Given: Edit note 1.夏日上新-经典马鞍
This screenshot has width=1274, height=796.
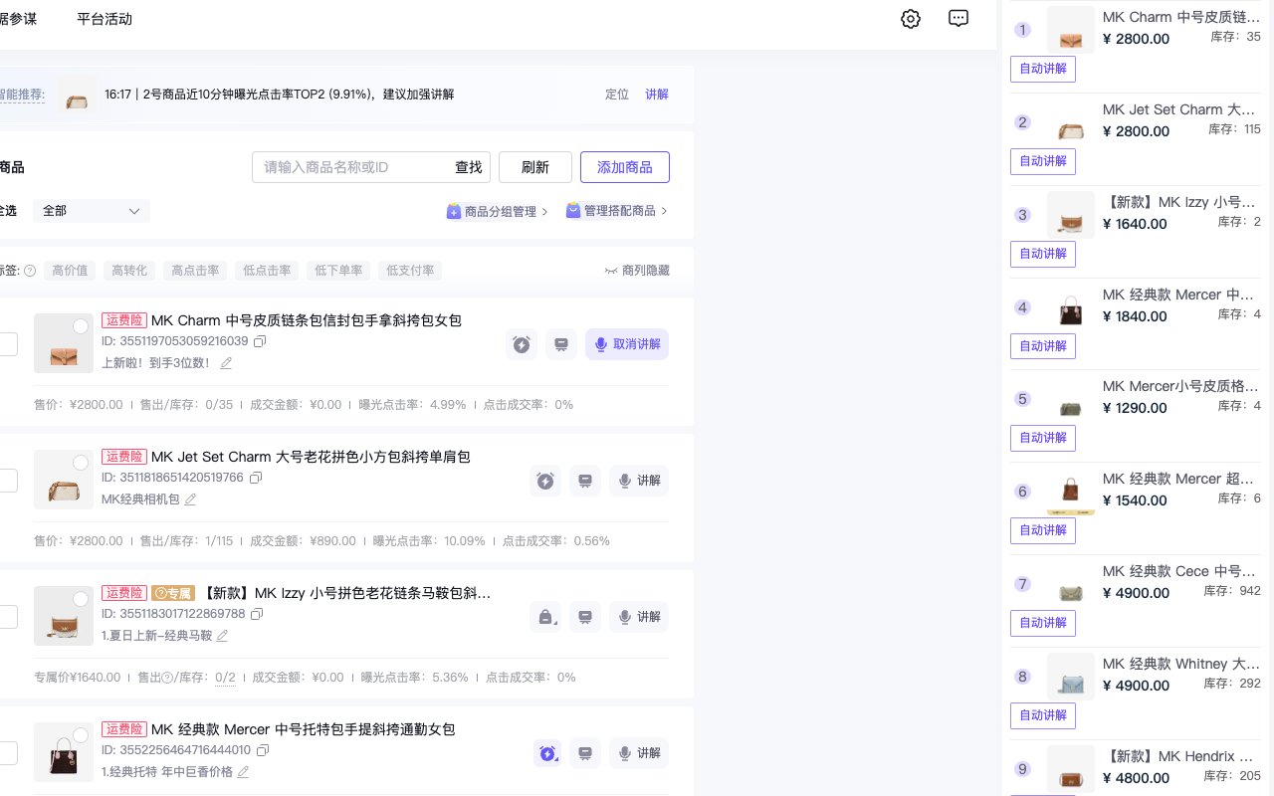Looking at the screenshot, I should point(222,636).
